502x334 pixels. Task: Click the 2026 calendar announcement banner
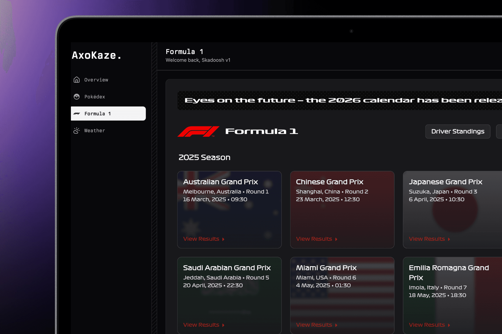[340, 100]
